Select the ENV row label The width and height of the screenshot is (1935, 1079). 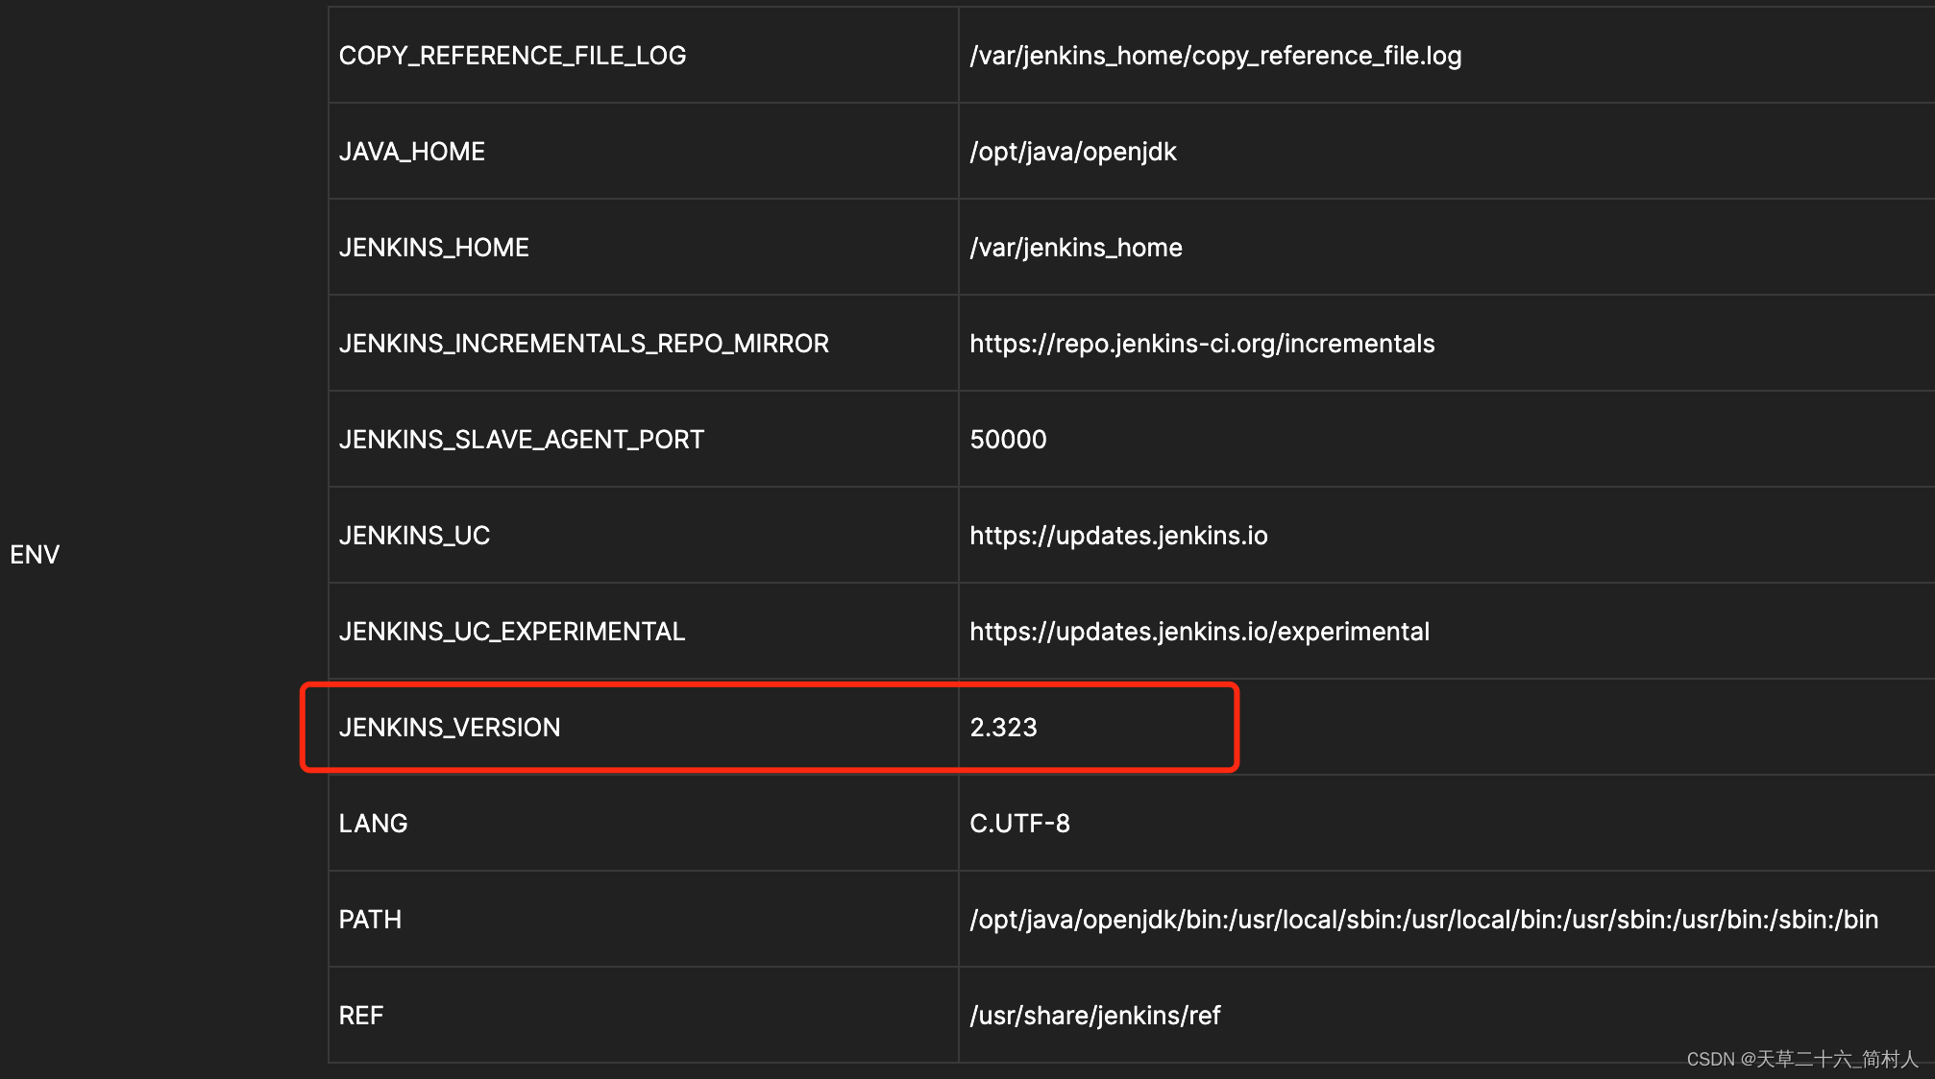pos(35,554)
